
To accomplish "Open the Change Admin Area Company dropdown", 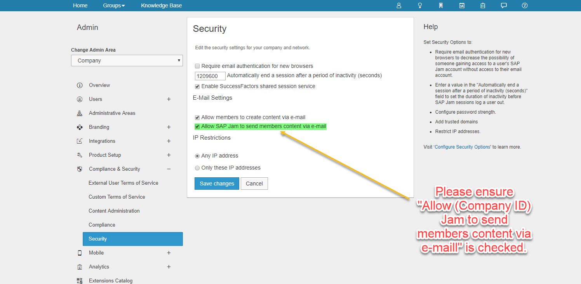I will pos(127,61).
